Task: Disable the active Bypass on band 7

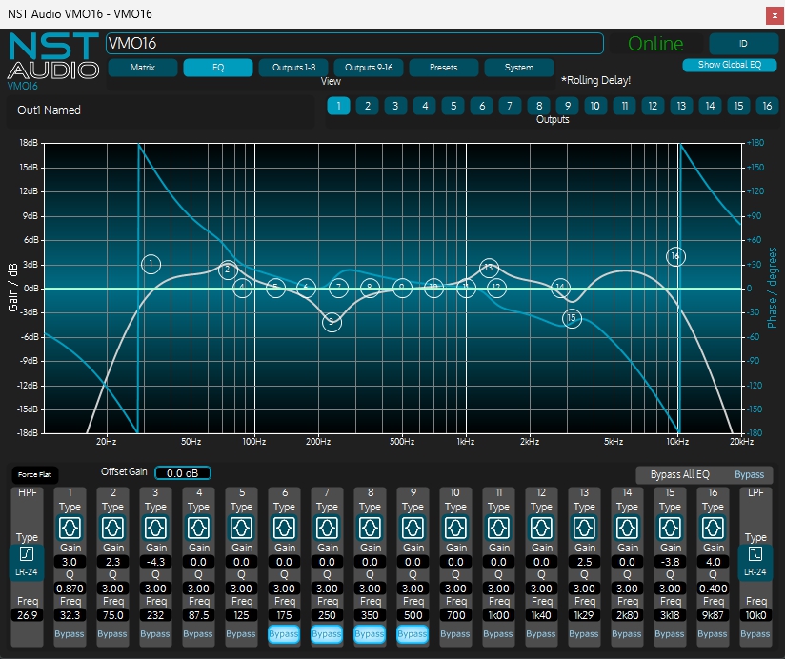Action: 327,634
